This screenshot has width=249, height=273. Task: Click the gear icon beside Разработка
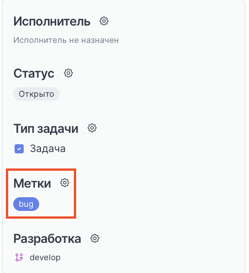[x=95, y=238]
